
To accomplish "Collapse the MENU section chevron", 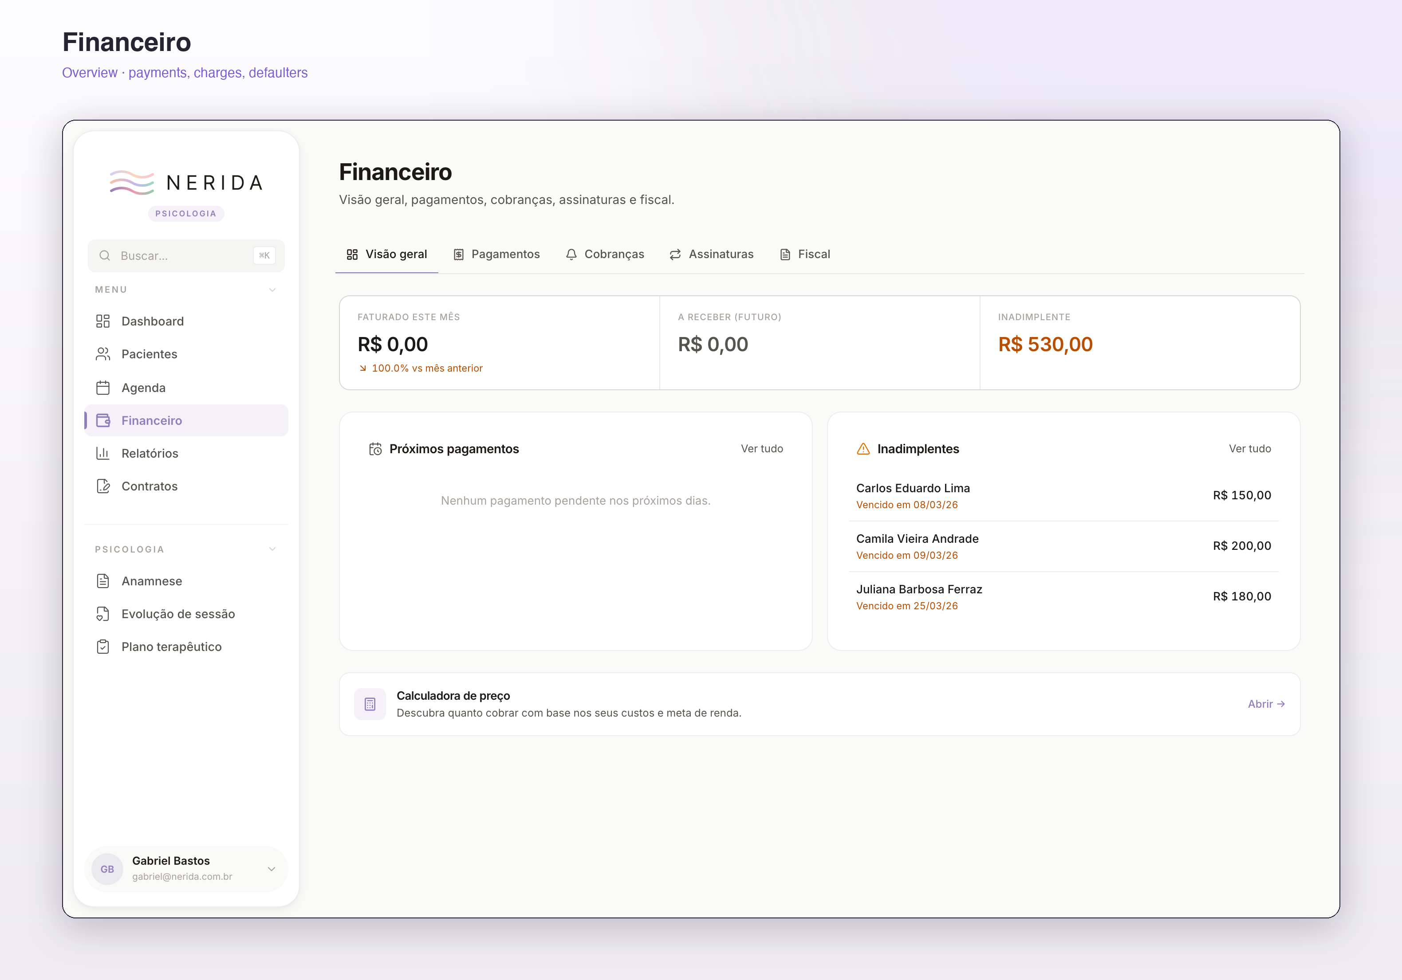I will click(x=272, y=290).
